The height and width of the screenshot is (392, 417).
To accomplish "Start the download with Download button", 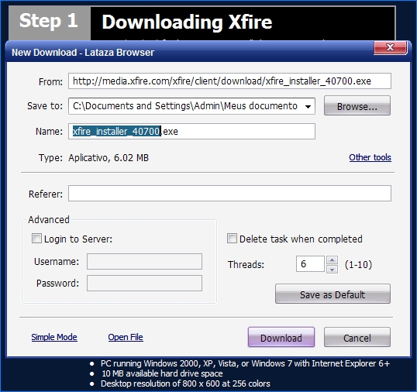I will [281, 338].
